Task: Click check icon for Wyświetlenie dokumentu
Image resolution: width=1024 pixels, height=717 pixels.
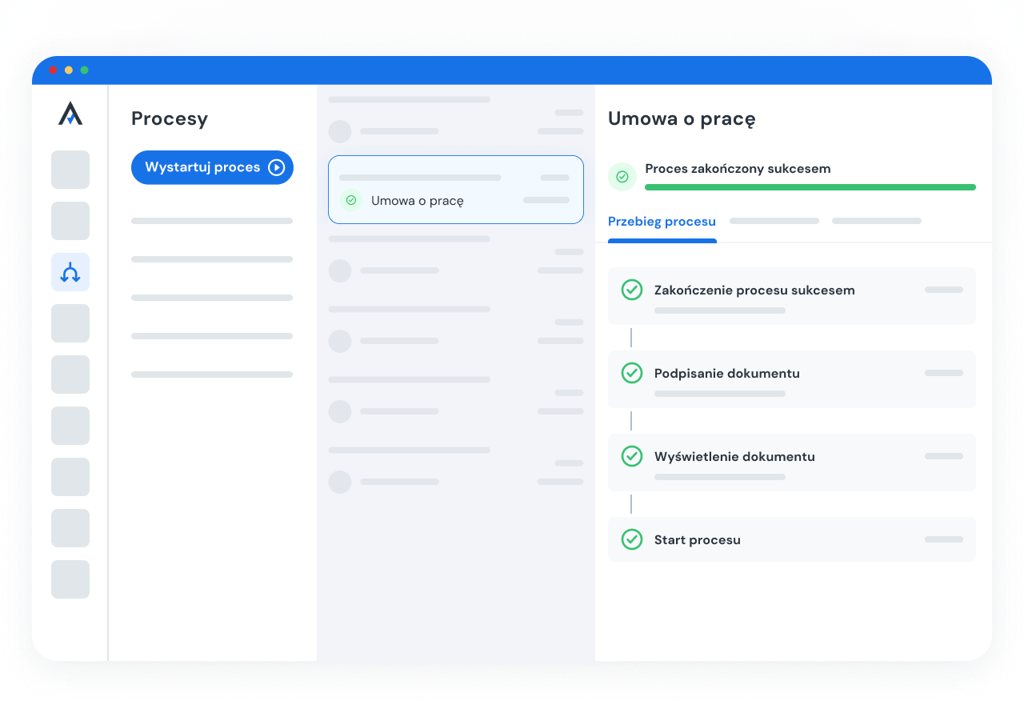Action: click(632, 456)
